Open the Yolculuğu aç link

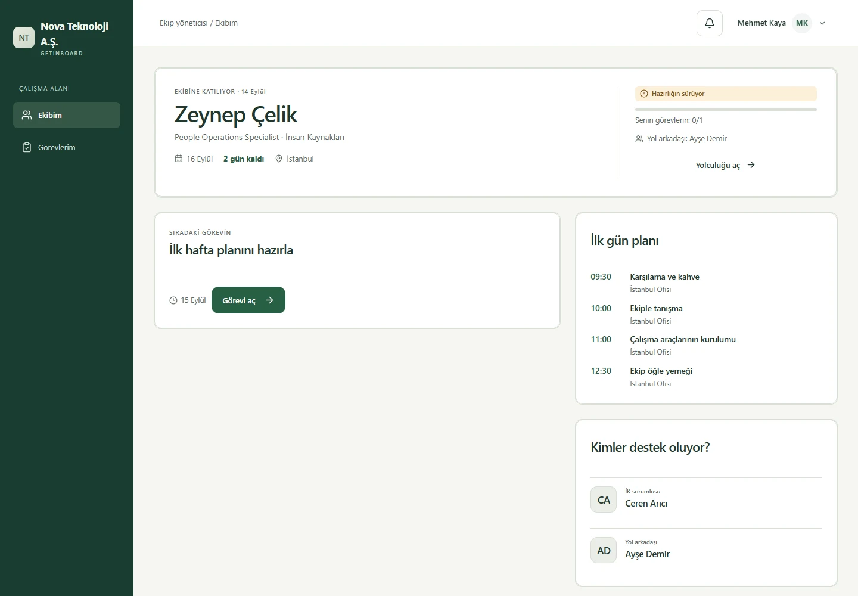726,165
